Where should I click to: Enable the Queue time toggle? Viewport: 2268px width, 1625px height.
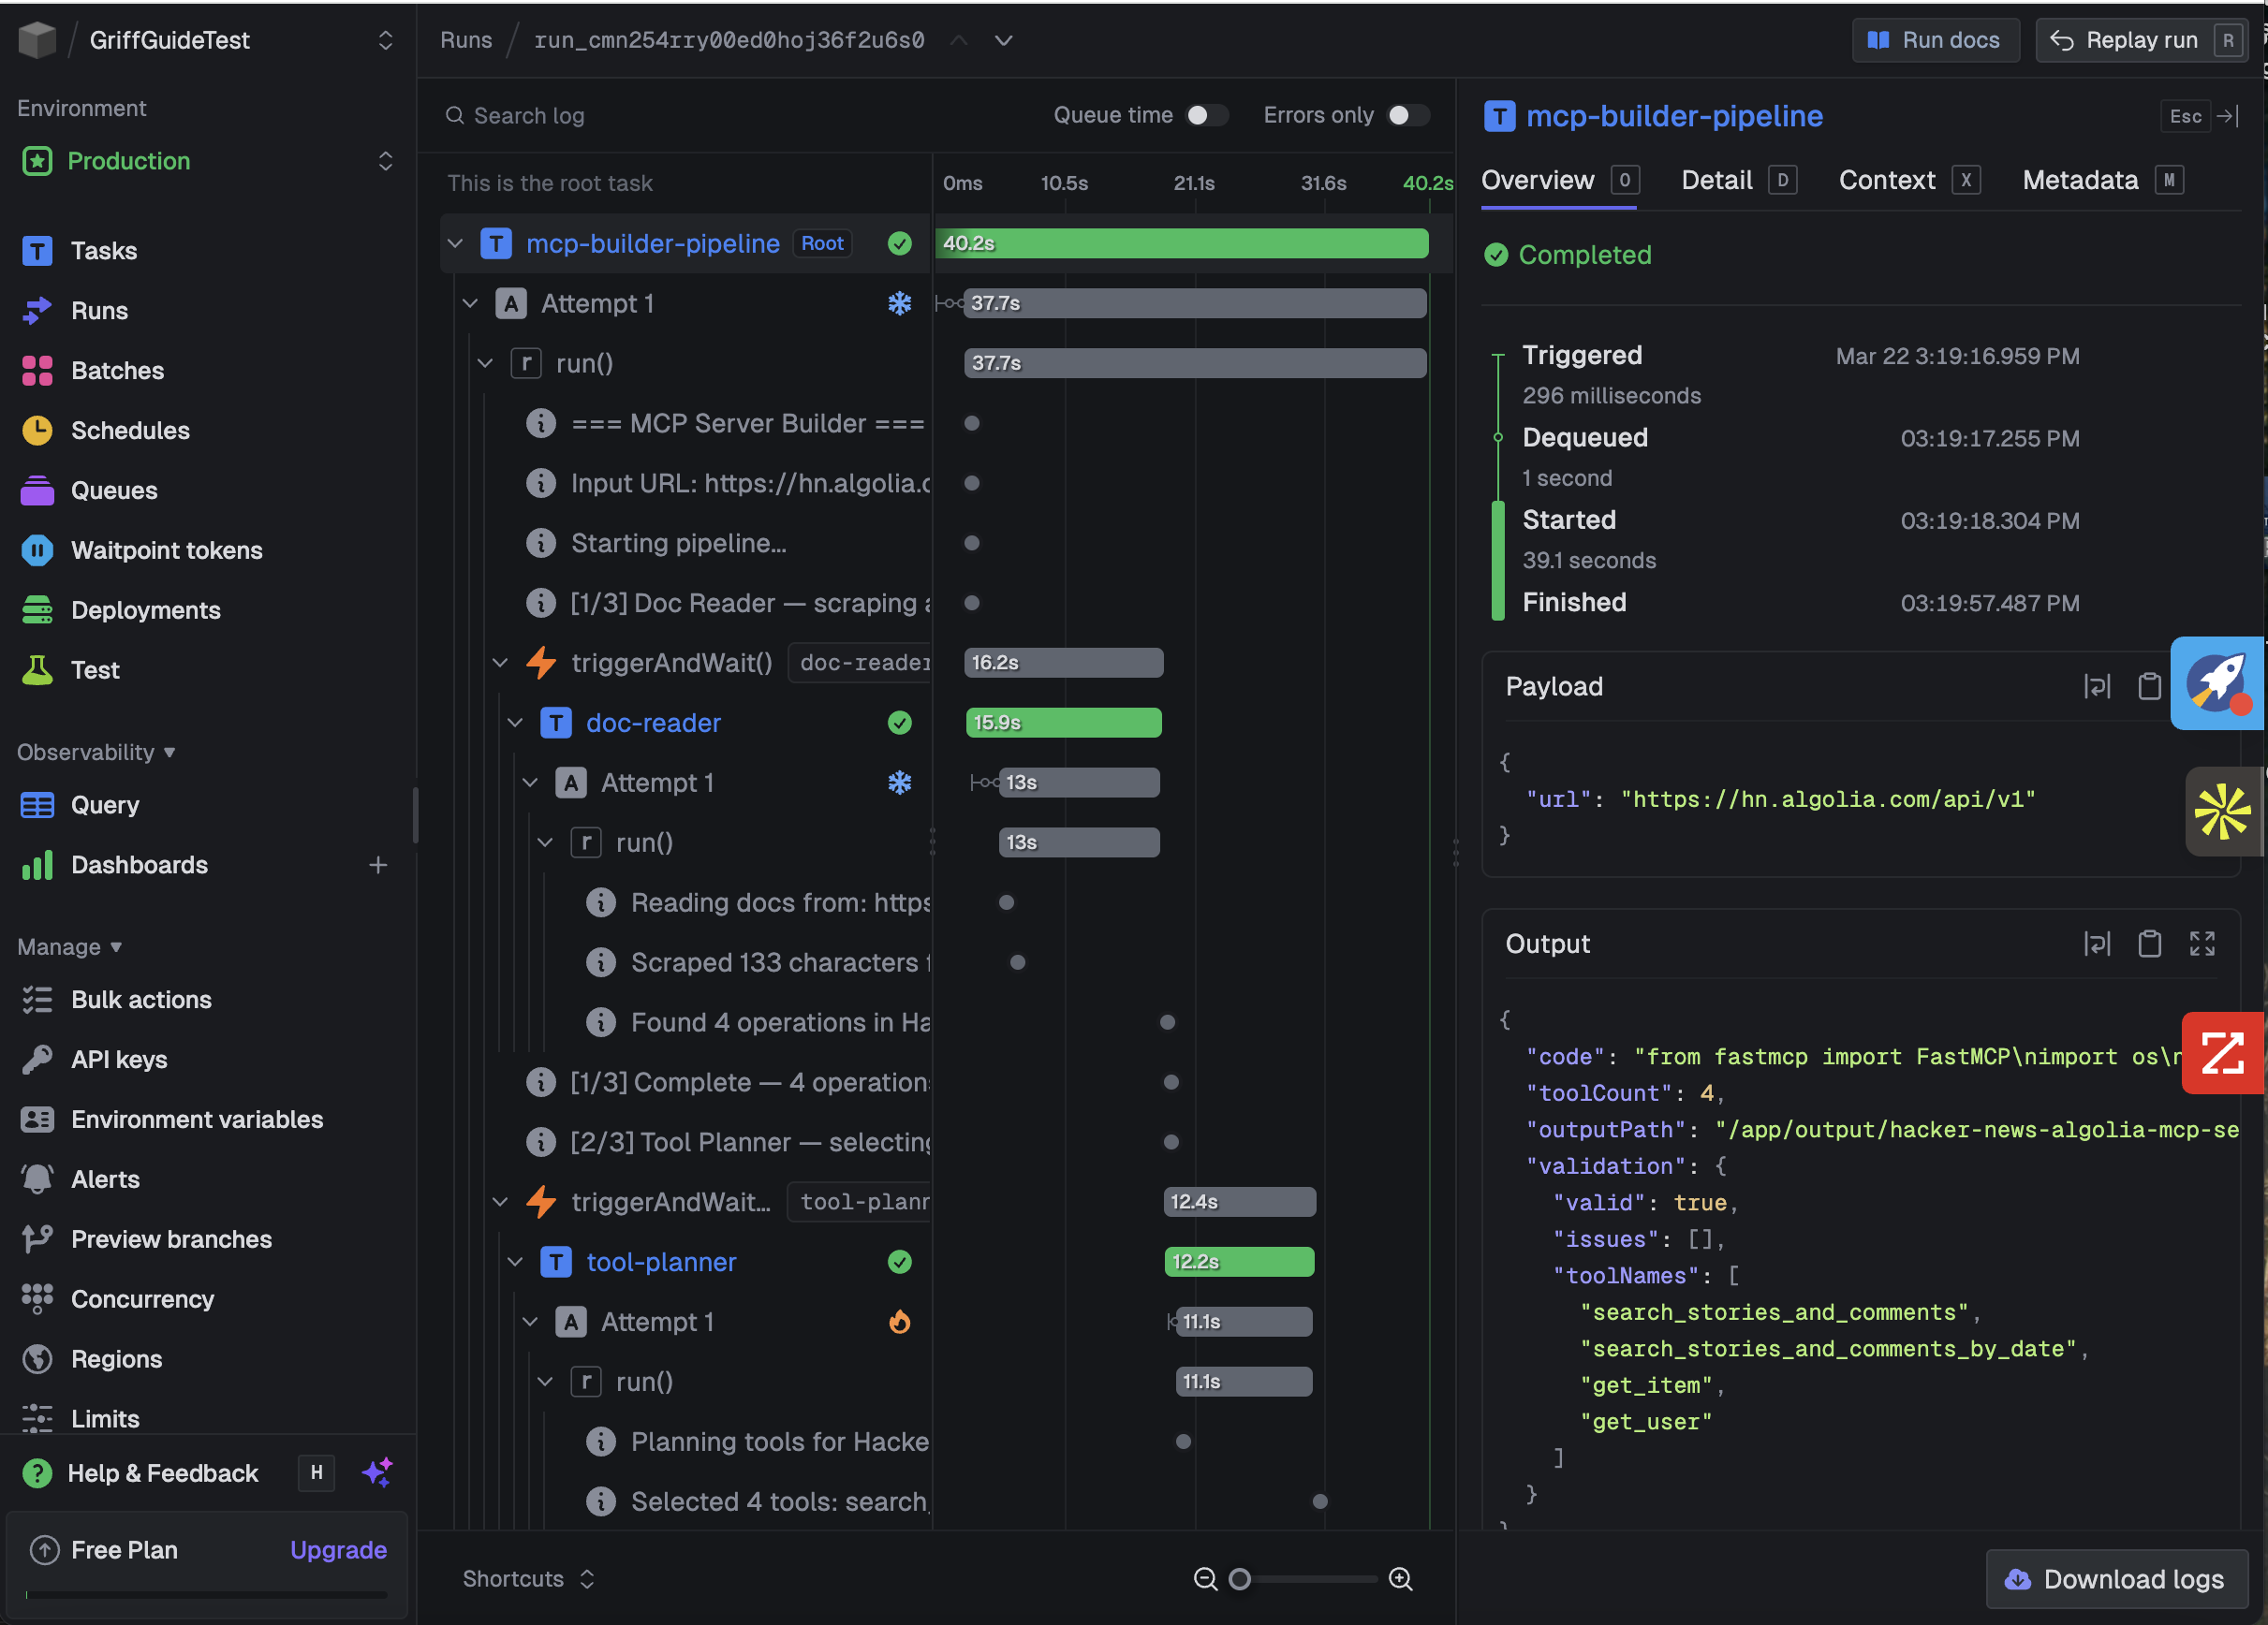pos(1205,115)
